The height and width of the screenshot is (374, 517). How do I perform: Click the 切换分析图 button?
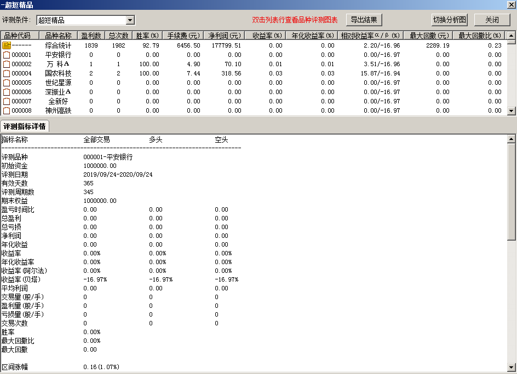pyautogui.click(x=449, y=19)
